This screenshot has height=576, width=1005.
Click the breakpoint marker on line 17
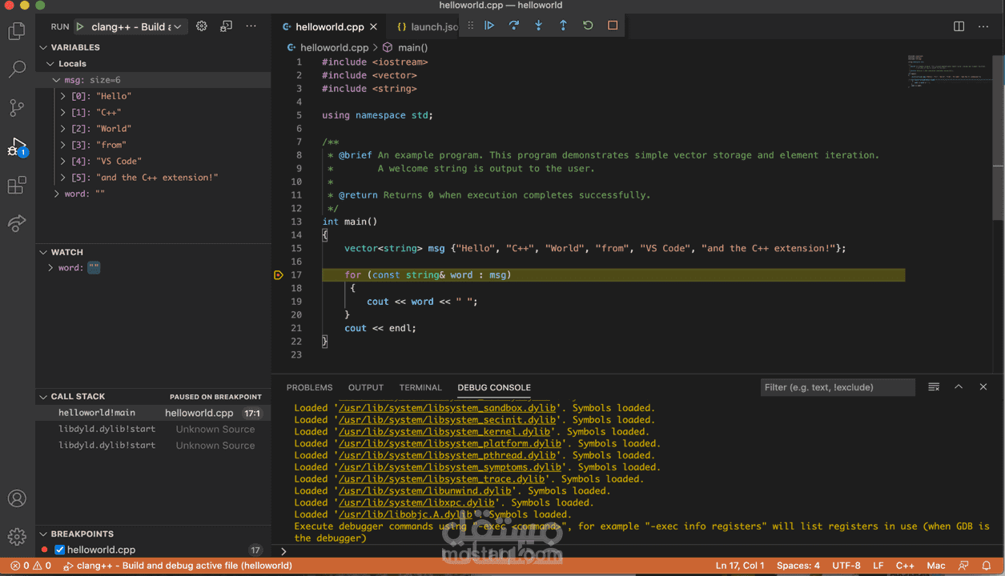279,275
